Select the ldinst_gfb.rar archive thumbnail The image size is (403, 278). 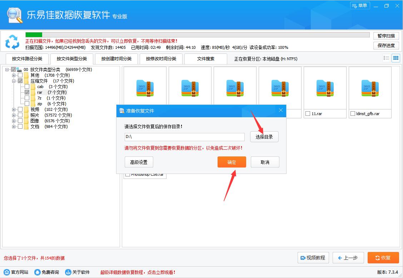point(370,88)
